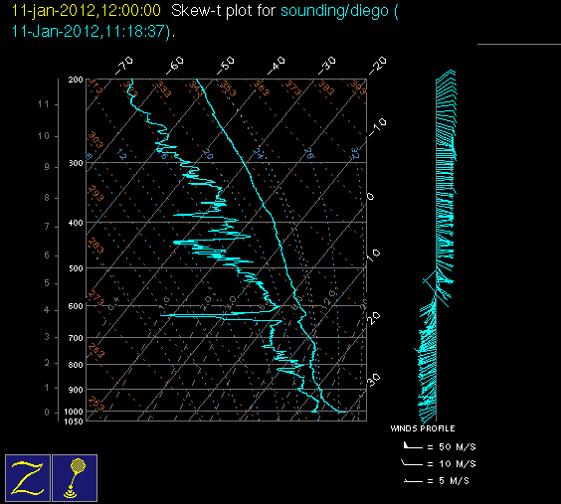This screenshot has width=561, height=504.
Task: Click the '= 5 M/S' legend text
Action: 448,481
